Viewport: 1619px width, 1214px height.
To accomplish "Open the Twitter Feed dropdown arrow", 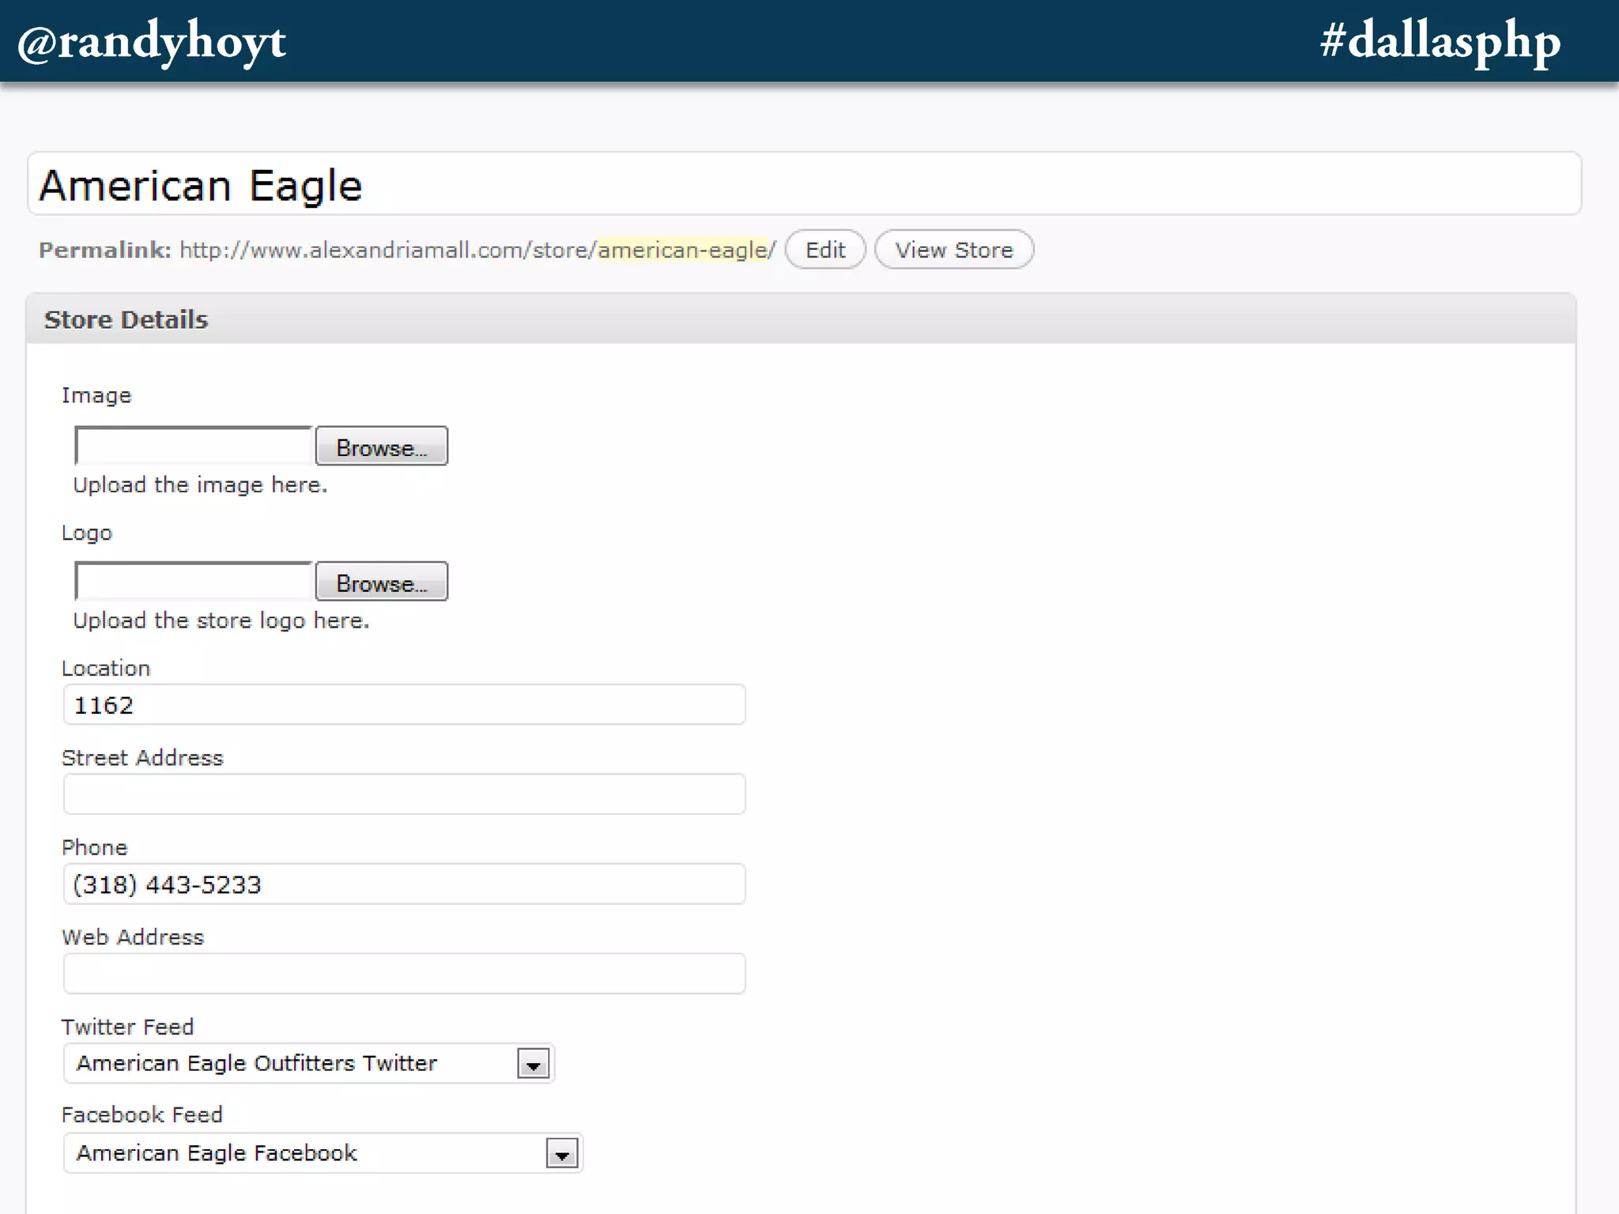I will 534,1065.
